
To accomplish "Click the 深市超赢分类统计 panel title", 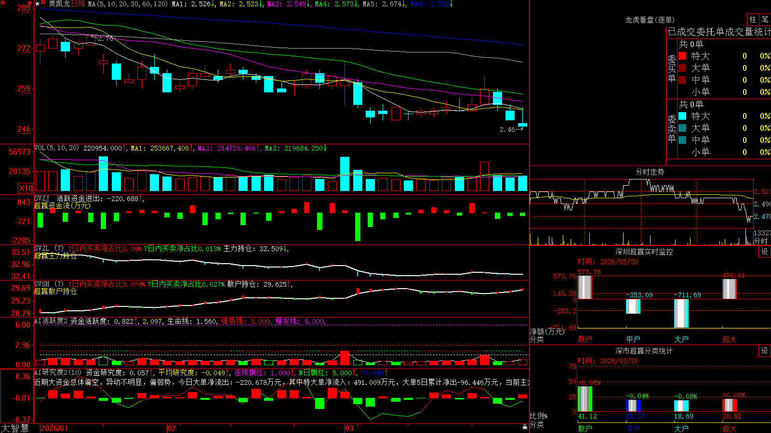I will pos(644,351).
